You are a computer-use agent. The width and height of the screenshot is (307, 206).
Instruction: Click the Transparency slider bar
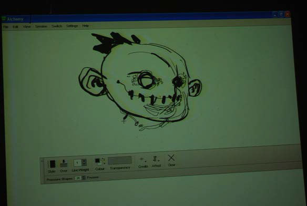click(x=120, y=160)
